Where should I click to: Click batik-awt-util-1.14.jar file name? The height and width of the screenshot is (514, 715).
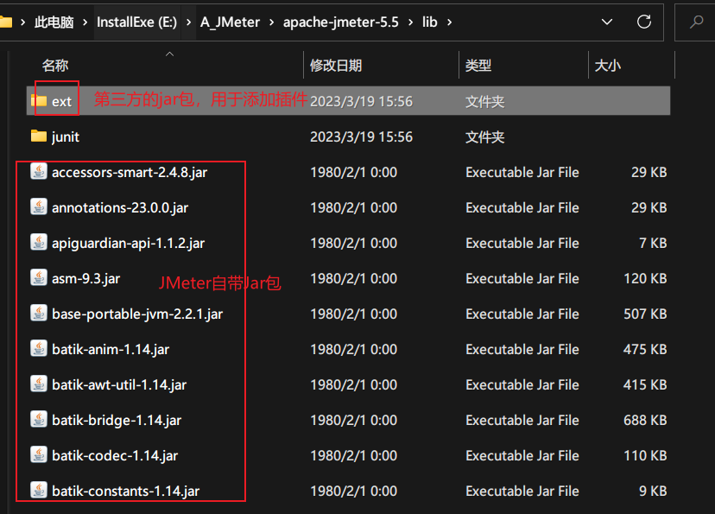[119, 385]
